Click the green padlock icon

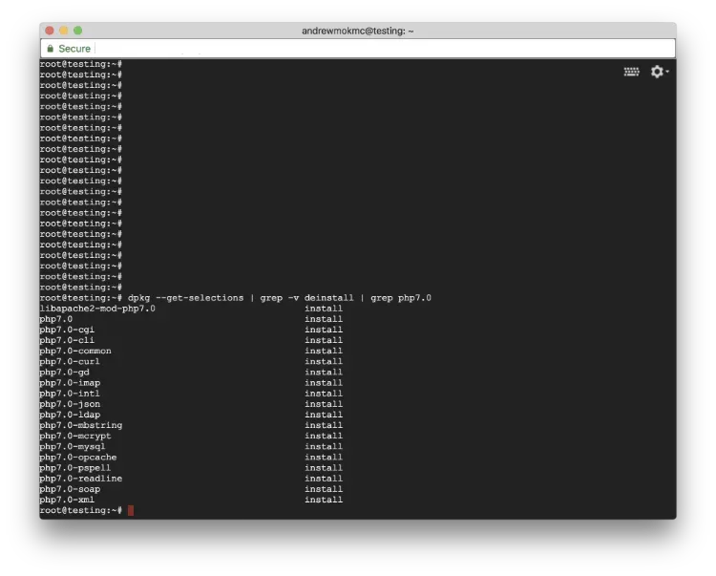pos(50,49)
